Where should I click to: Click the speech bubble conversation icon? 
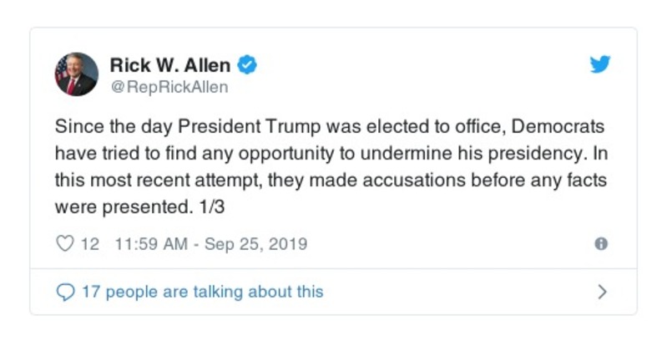click(x=64, y=293)
